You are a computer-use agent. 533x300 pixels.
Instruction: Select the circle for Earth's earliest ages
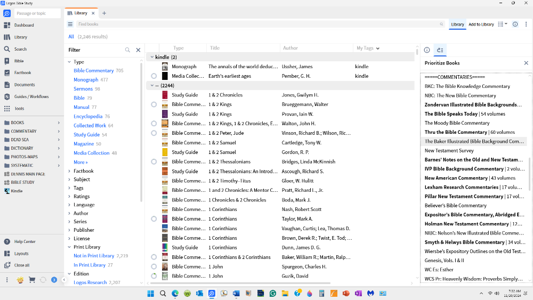coord(154,76)
